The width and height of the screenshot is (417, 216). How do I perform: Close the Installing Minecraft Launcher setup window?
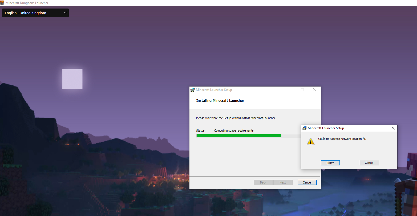coord(315,90)
